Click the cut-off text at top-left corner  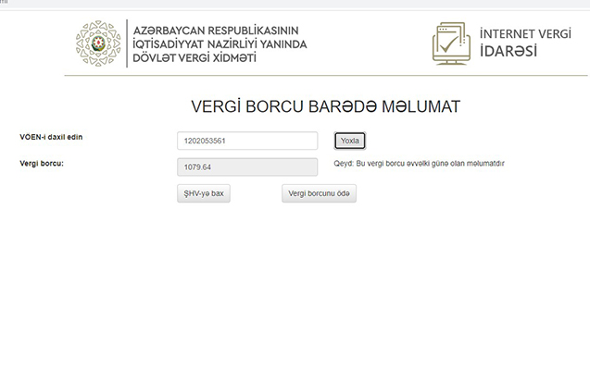point(3,3)
